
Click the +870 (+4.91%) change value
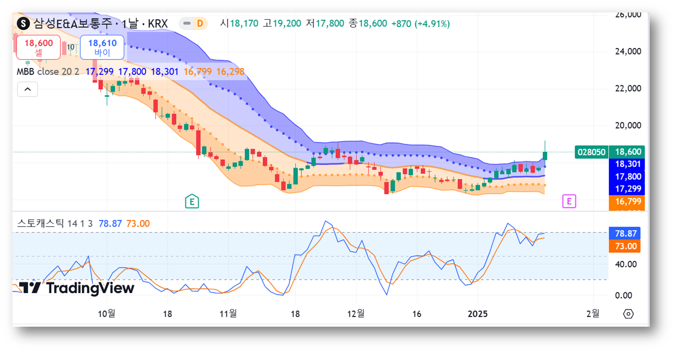[x=421, y=24]
